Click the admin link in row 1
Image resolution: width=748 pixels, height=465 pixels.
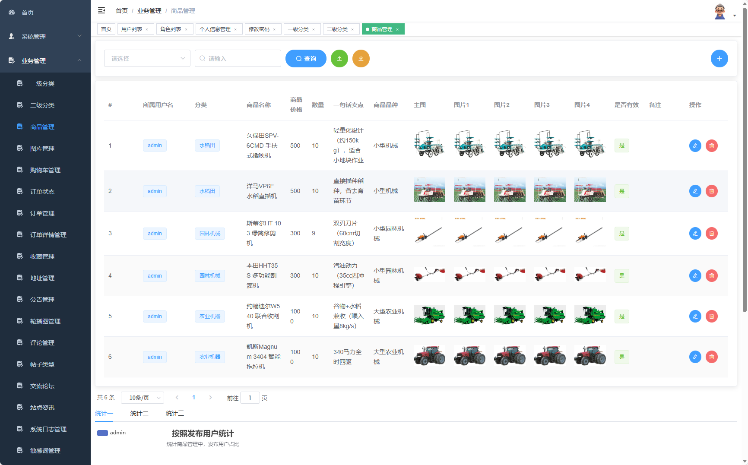point(155,146)
